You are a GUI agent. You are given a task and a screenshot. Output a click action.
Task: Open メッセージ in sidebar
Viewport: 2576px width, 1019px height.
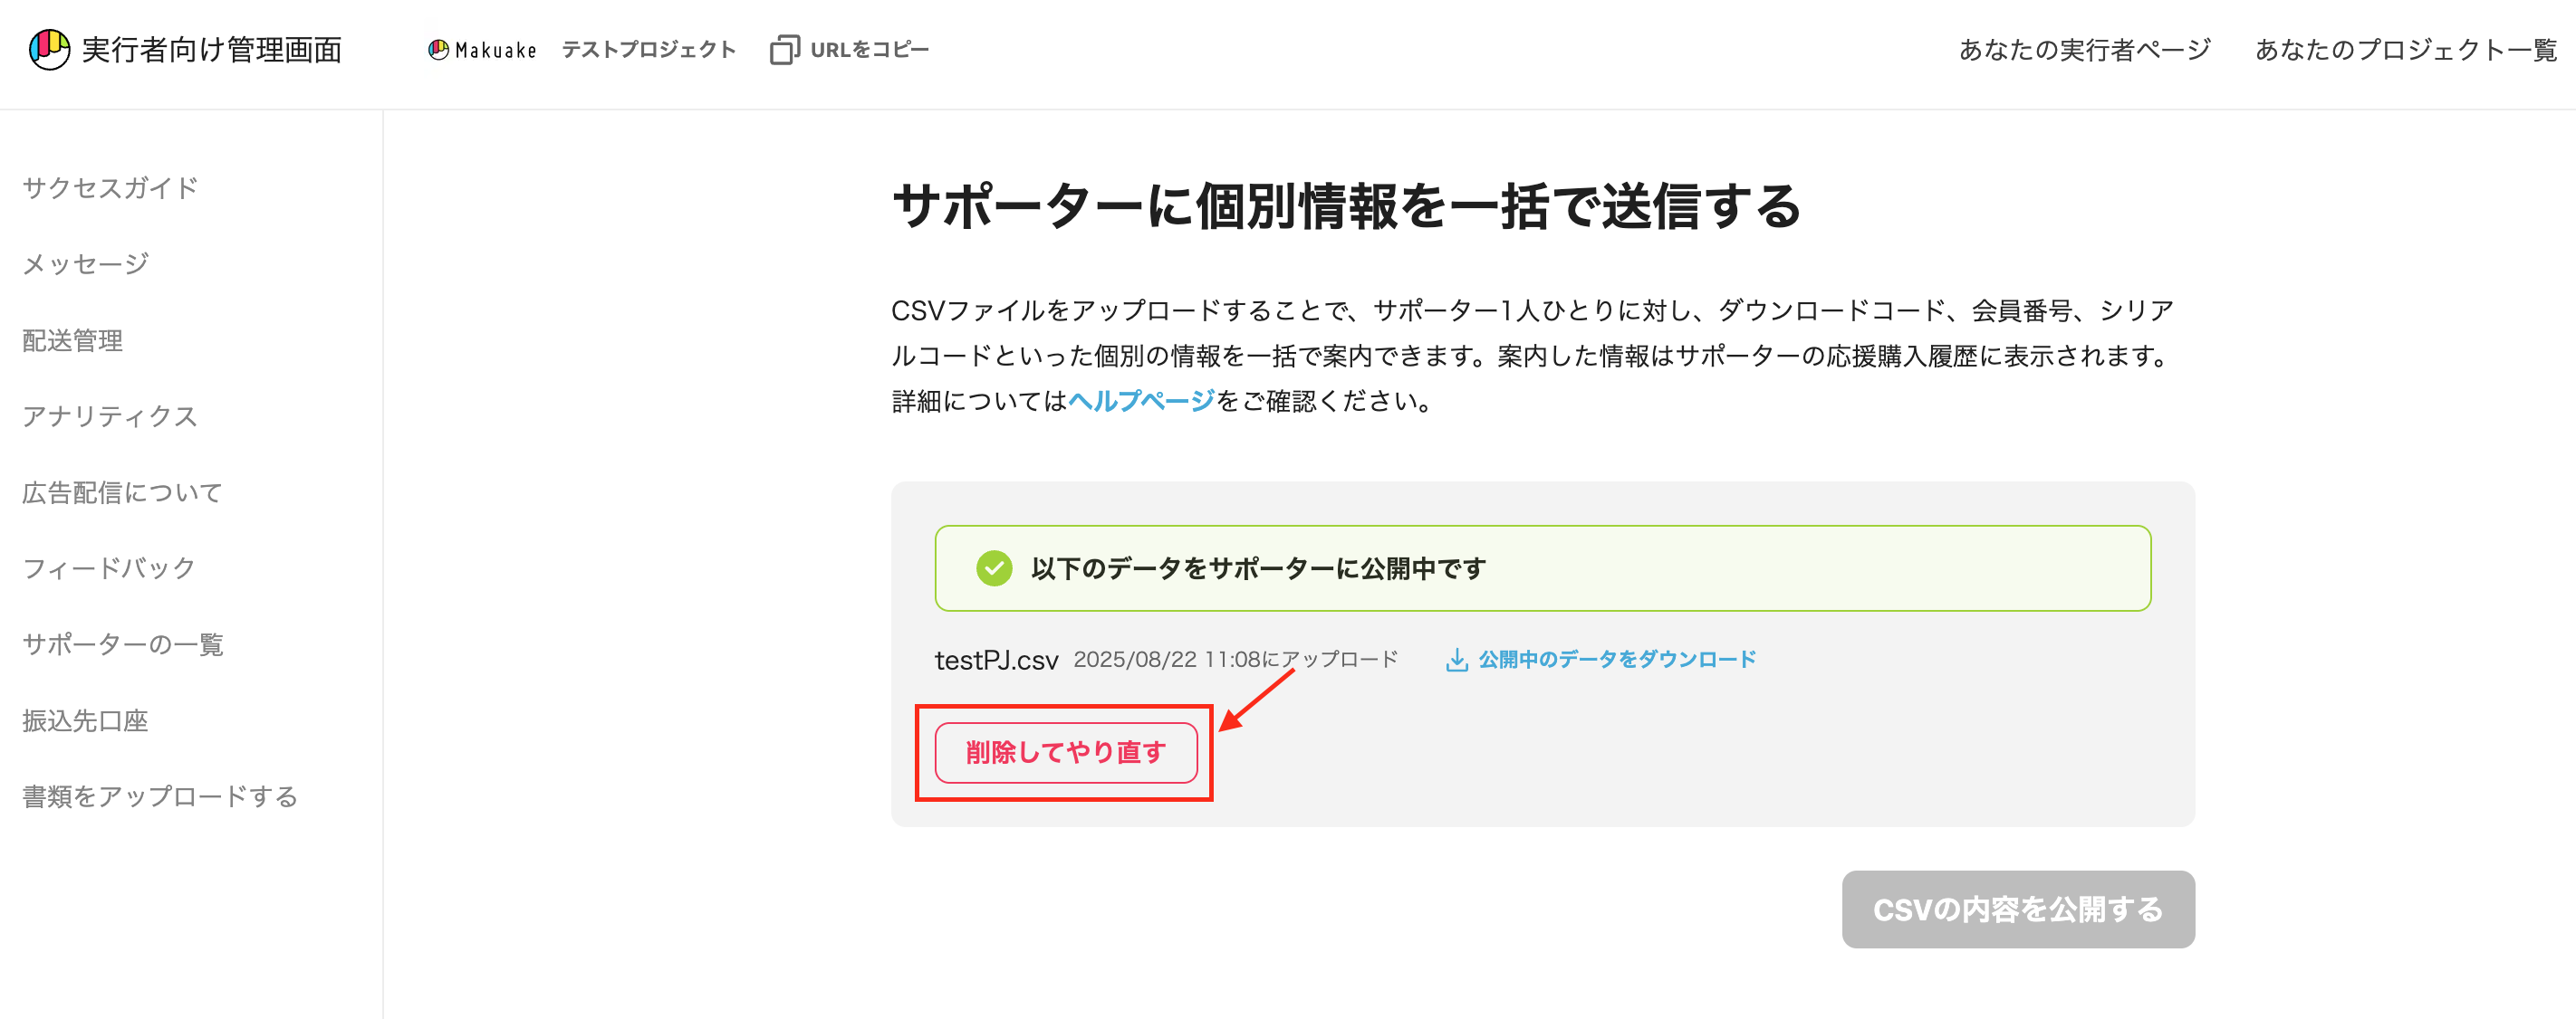[86, 263]
